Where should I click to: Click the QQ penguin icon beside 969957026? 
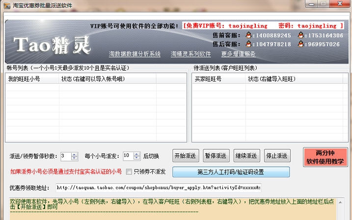[301, 44]
